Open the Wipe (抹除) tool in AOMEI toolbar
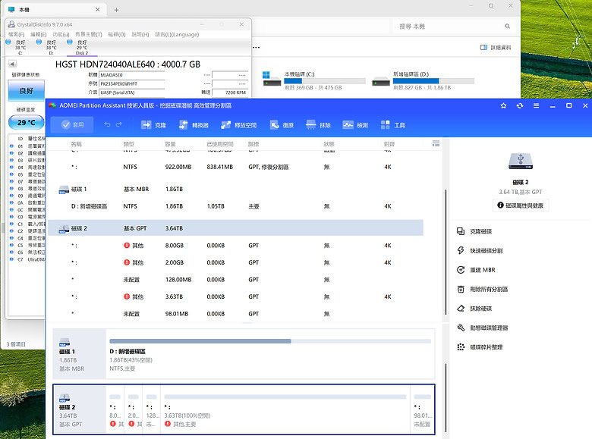Screen dimensions: 592x439 click(x=318, y=125)
